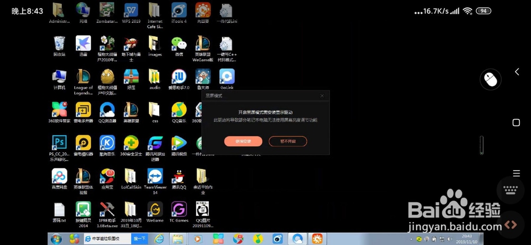The image size is (531, 245).
Task: Launch 腾讯网游加速器 shortcut
Action: [155, 148]
